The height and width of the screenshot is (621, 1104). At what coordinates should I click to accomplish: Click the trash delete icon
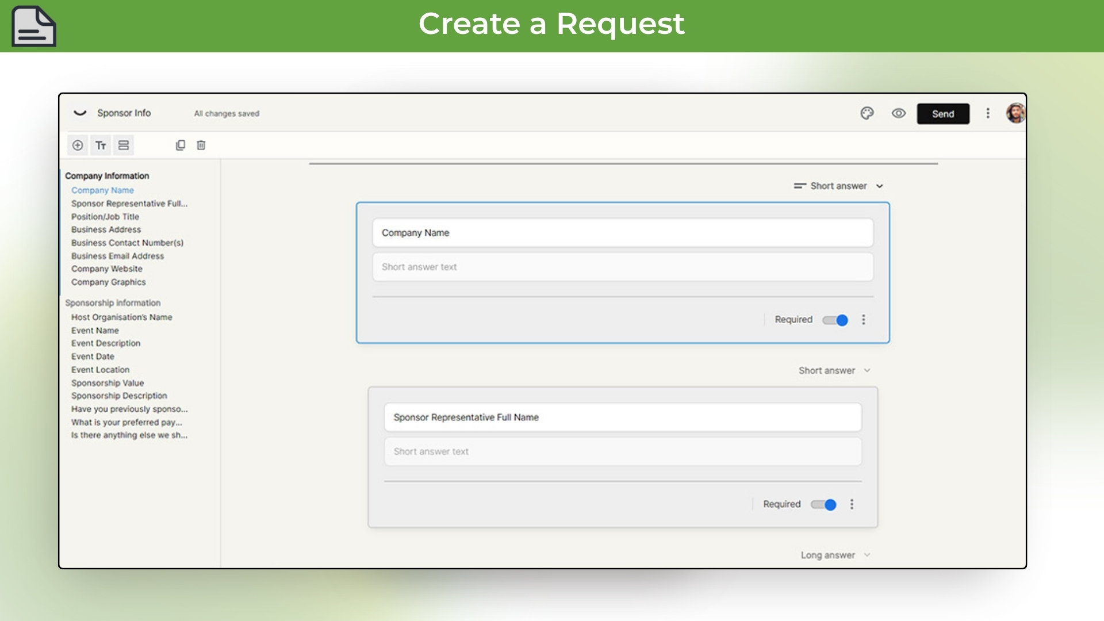201,145
